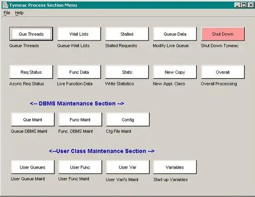Close the Tymeac Process Section Menu window
Viewport: 255px width, 197px height.
tap(250, 5)
